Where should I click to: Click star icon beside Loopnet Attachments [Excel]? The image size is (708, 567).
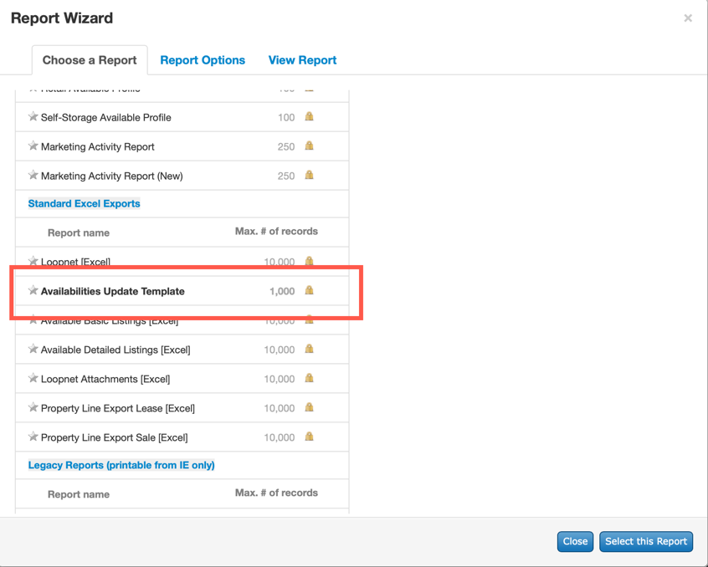coord(33,379)
